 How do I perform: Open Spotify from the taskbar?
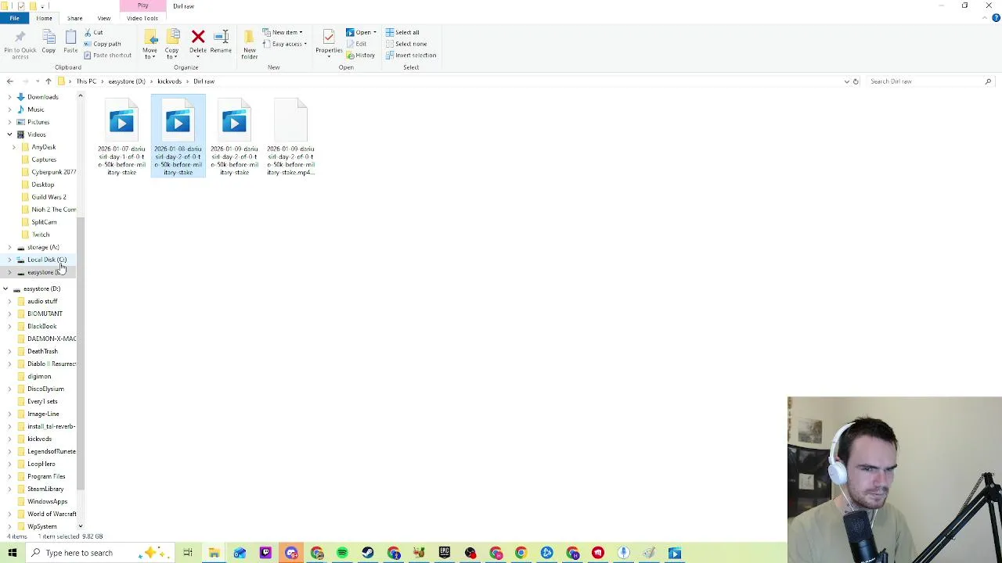pos(342,553)
